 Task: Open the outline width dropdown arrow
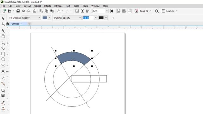coord(95,18)
